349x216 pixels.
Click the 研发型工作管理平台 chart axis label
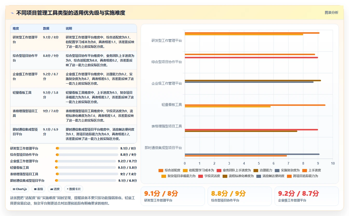point(167,40)
